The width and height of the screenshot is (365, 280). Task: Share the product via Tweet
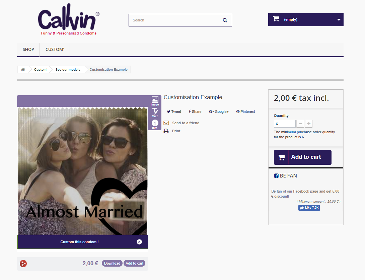(x=174, y=112)
